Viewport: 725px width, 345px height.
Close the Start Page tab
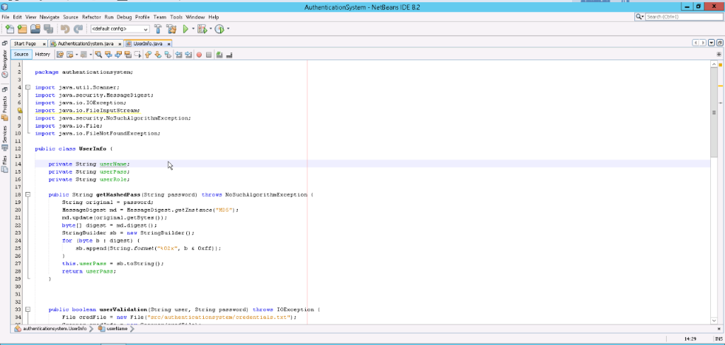point(45,44)
